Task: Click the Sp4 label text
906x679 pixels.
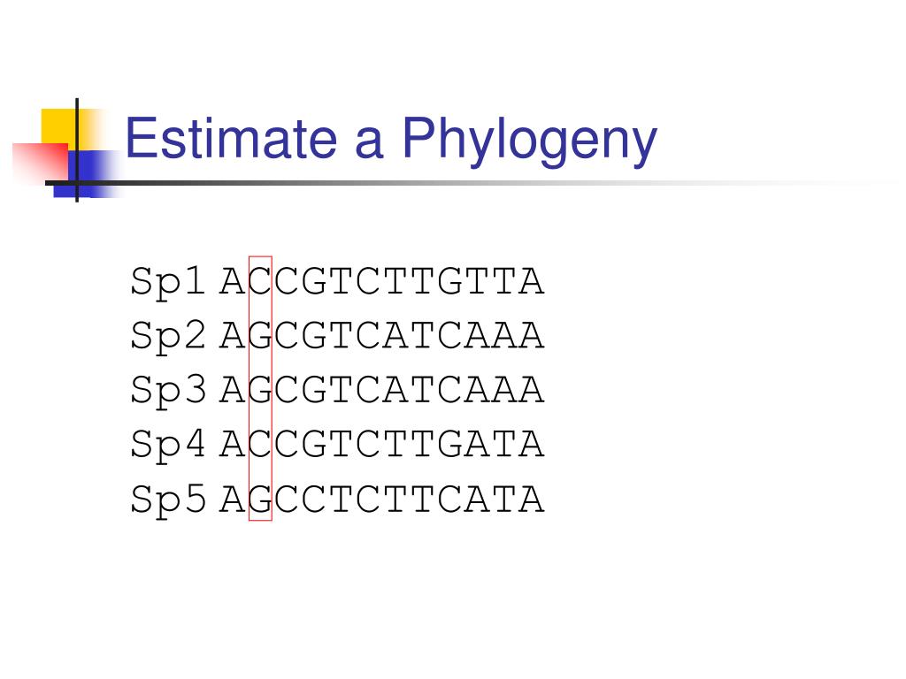Action: click(x=167, y=445)
